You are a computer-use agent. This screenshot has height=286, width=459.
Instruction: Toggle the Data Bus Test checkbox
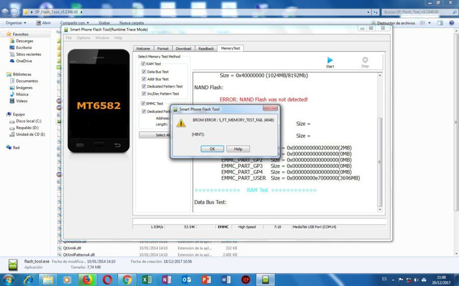pyautogui.click(x=144, y=72)
